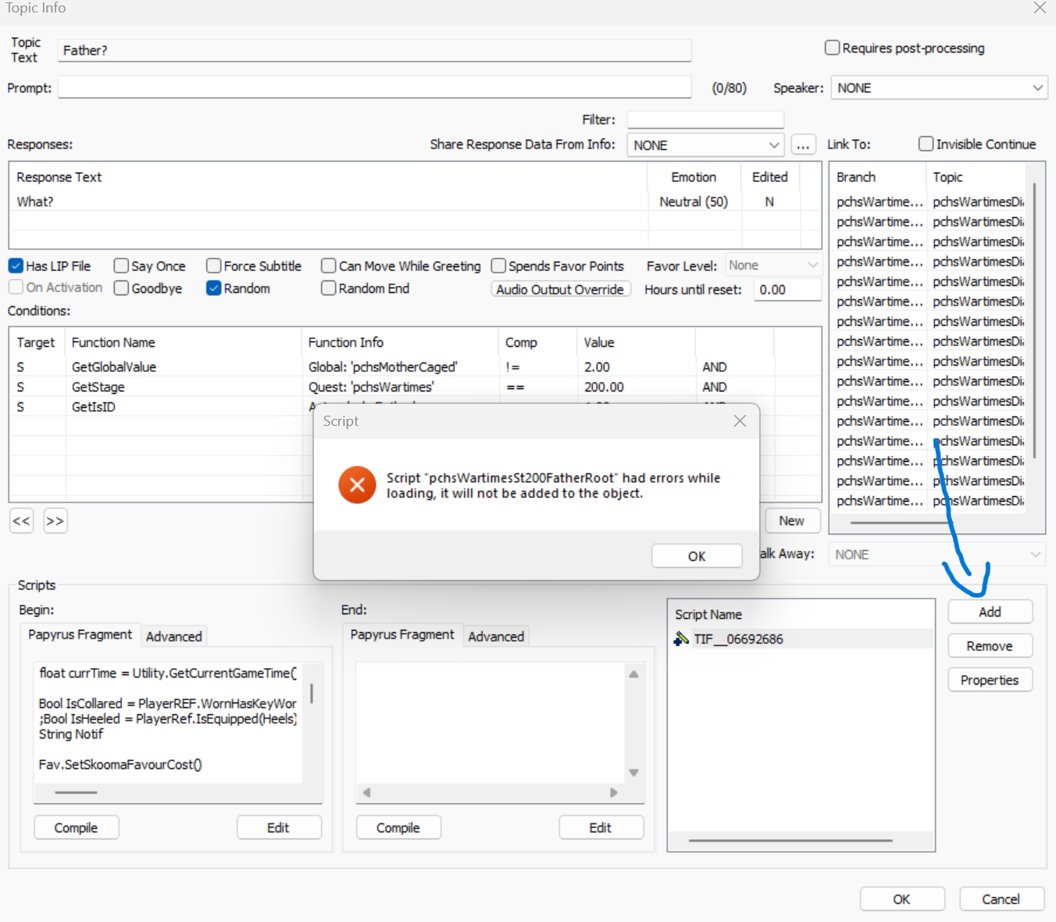The image size is (1056, 922).
Task: Go to next topic info with >> button
Action: [55, 521]
